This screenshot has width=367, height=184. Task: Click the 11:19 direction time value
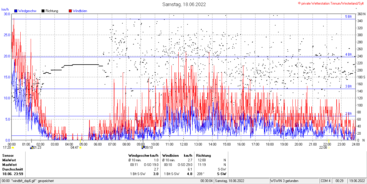(x=202, y=165)
